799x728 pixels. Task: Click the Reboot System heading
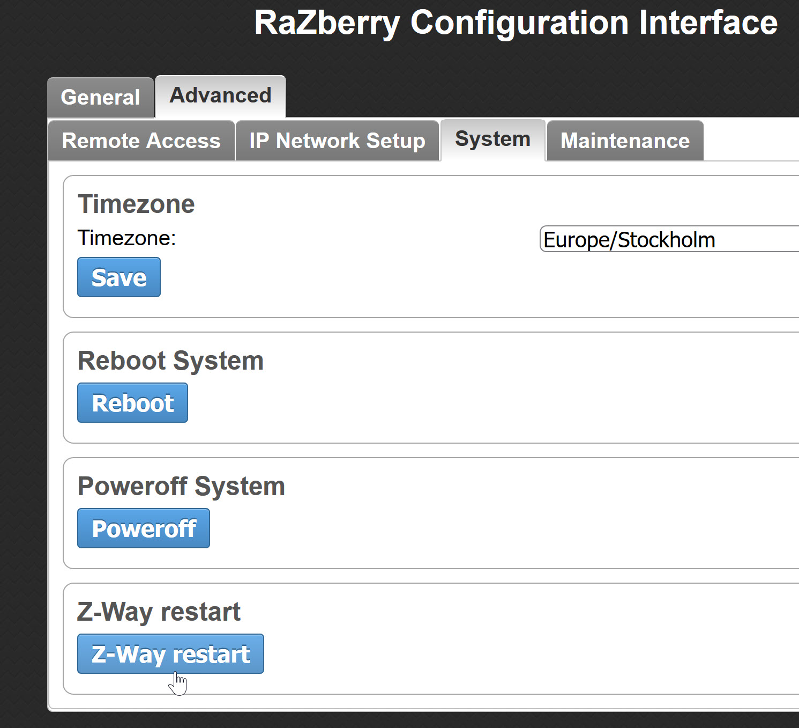pyautogui.click(x=171, y=361)
